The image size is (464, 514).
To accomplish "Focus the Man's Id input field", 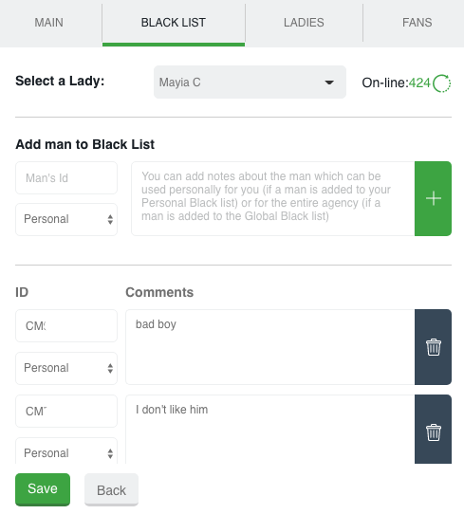I will (66, 177).
